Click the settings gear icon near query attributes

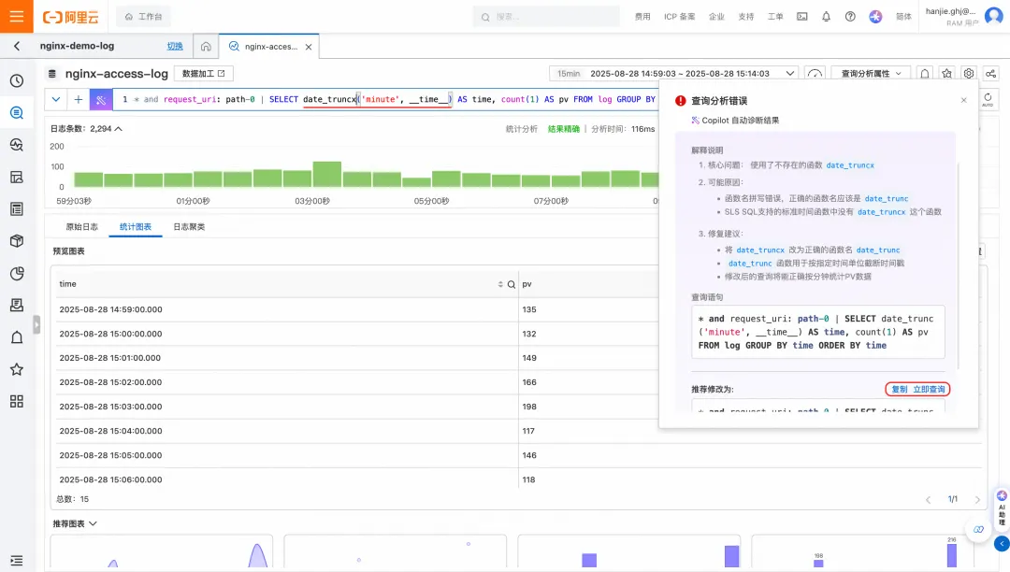(968, 73)
